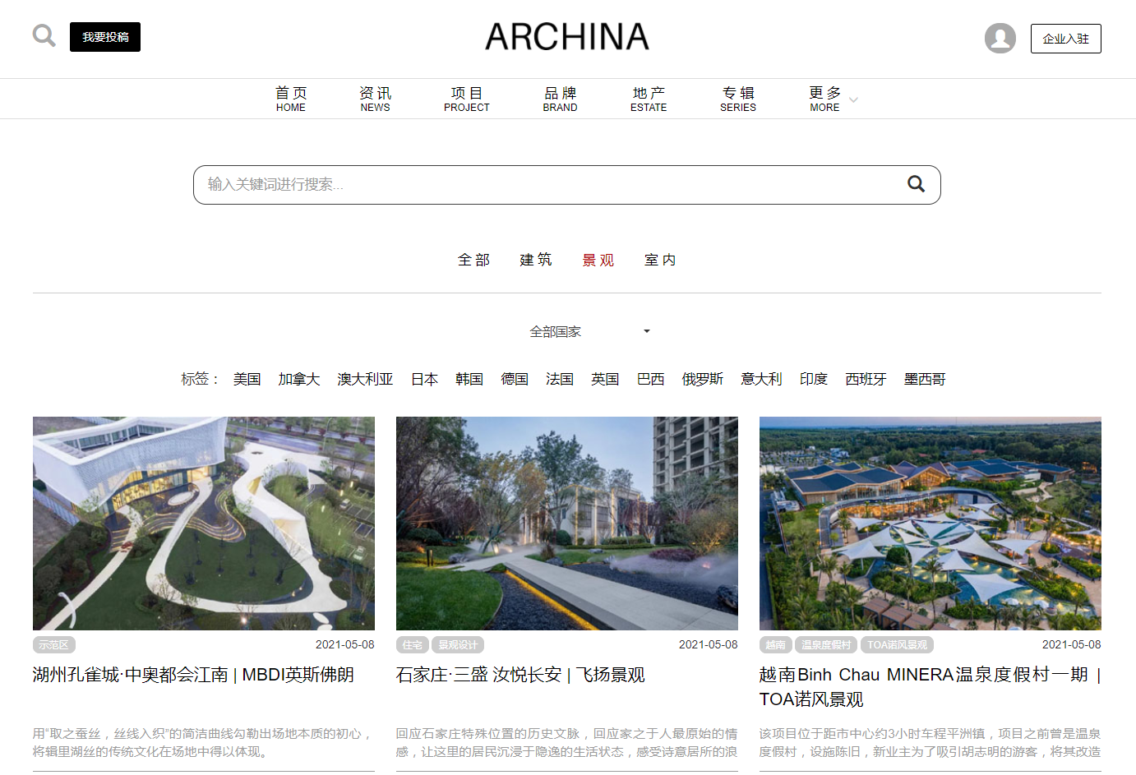Filter by 韩国 tag
The image size is (1136, 775).
(469, 379)
